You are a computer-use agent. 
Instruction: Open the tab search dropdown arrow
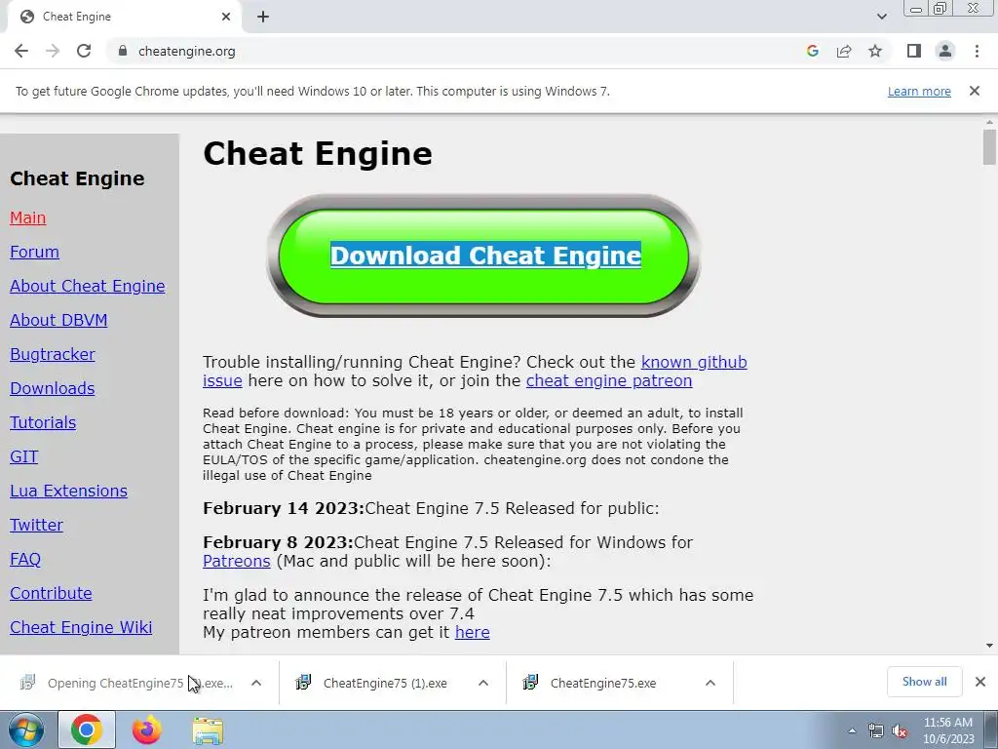tap(881, 17)
